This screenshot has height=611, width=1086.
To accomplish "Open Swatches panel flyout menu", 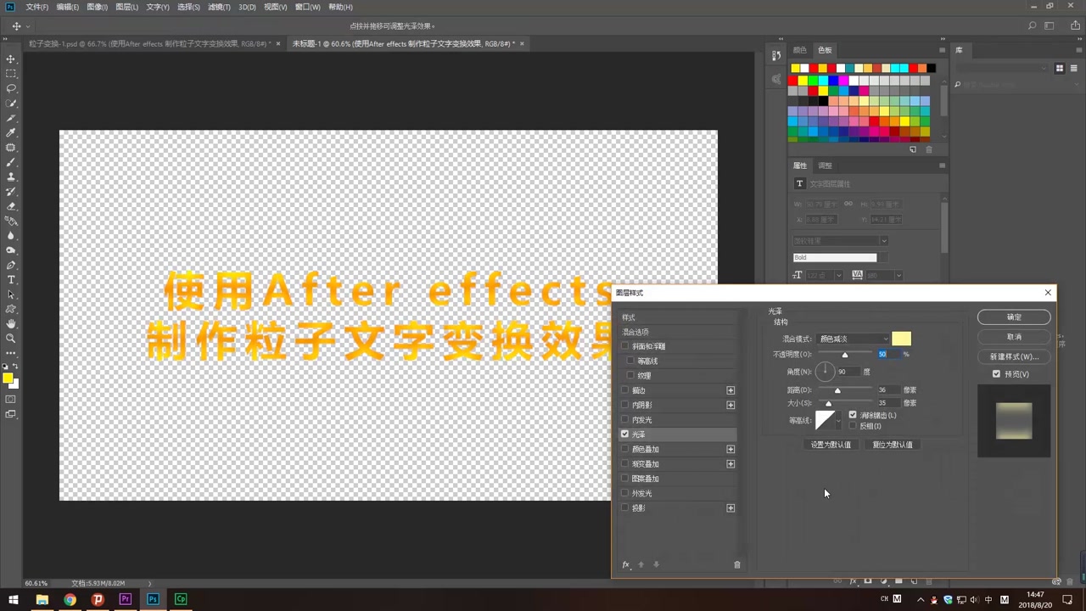I will click(x=942, y=50).
